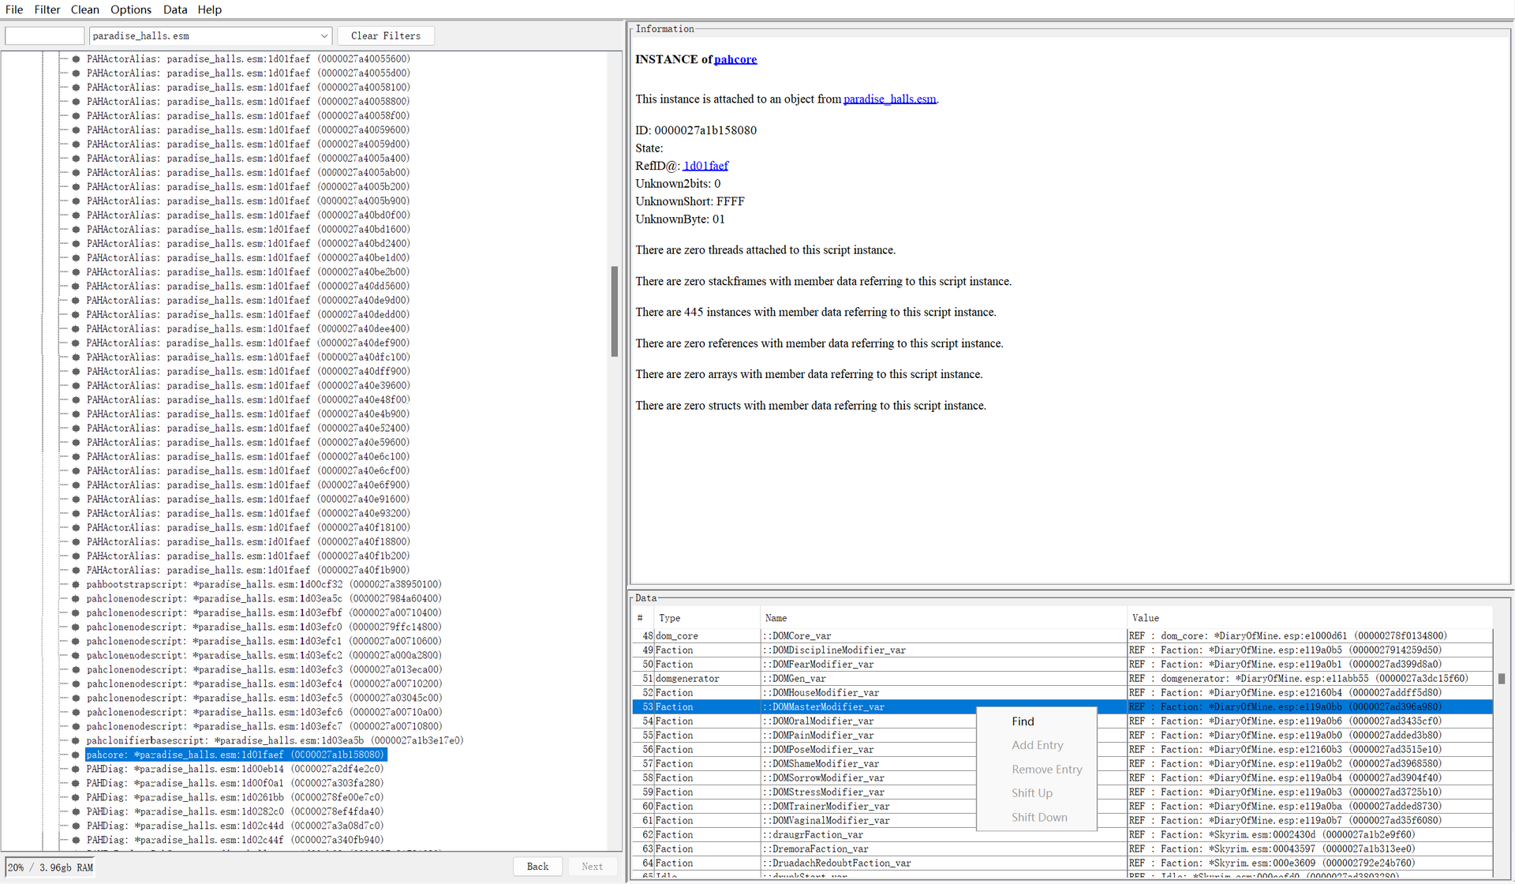Viewport: 1515px width, 884px height.
Task: Open the Filter menu
Action: coord(47,9)
